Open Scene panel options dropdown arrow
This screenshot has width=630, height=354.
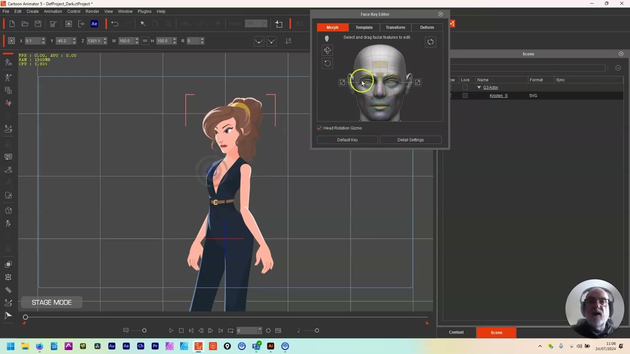coord(618,68)
